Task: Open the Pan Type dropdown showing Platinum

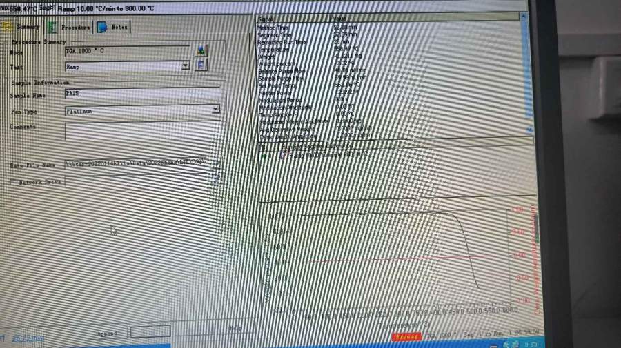Action: click(x=143, y=111)
